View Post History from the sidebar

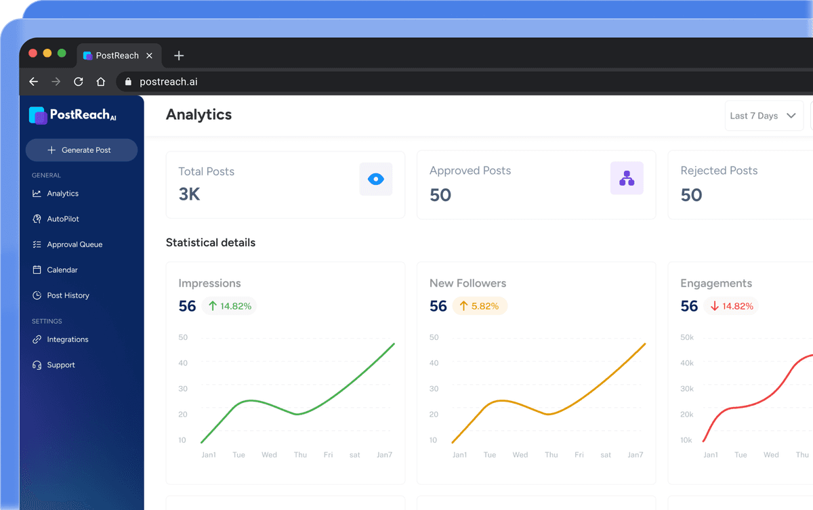[68, 295]
